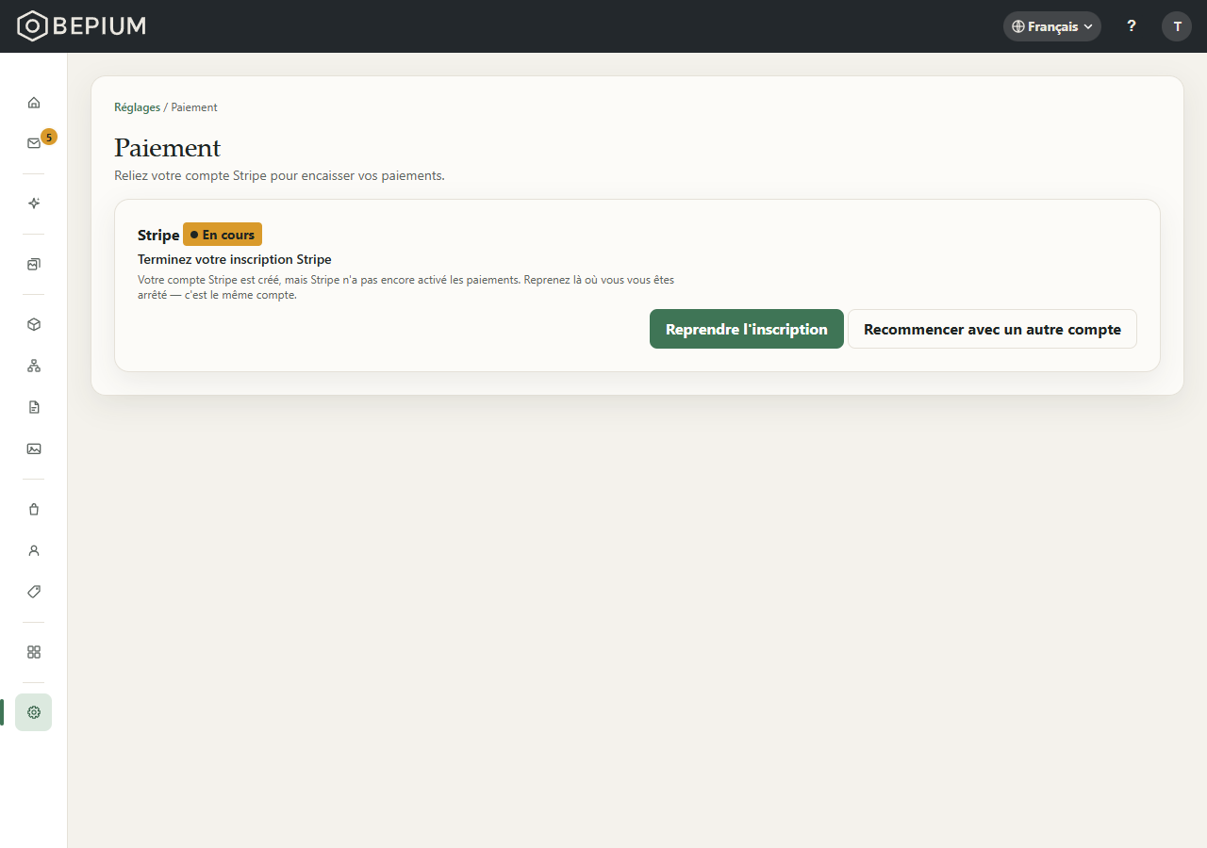The height and width of the screenshot is (848, 1207).
Task: Open the hierarchy tree icon
Action: click(34, 366)
